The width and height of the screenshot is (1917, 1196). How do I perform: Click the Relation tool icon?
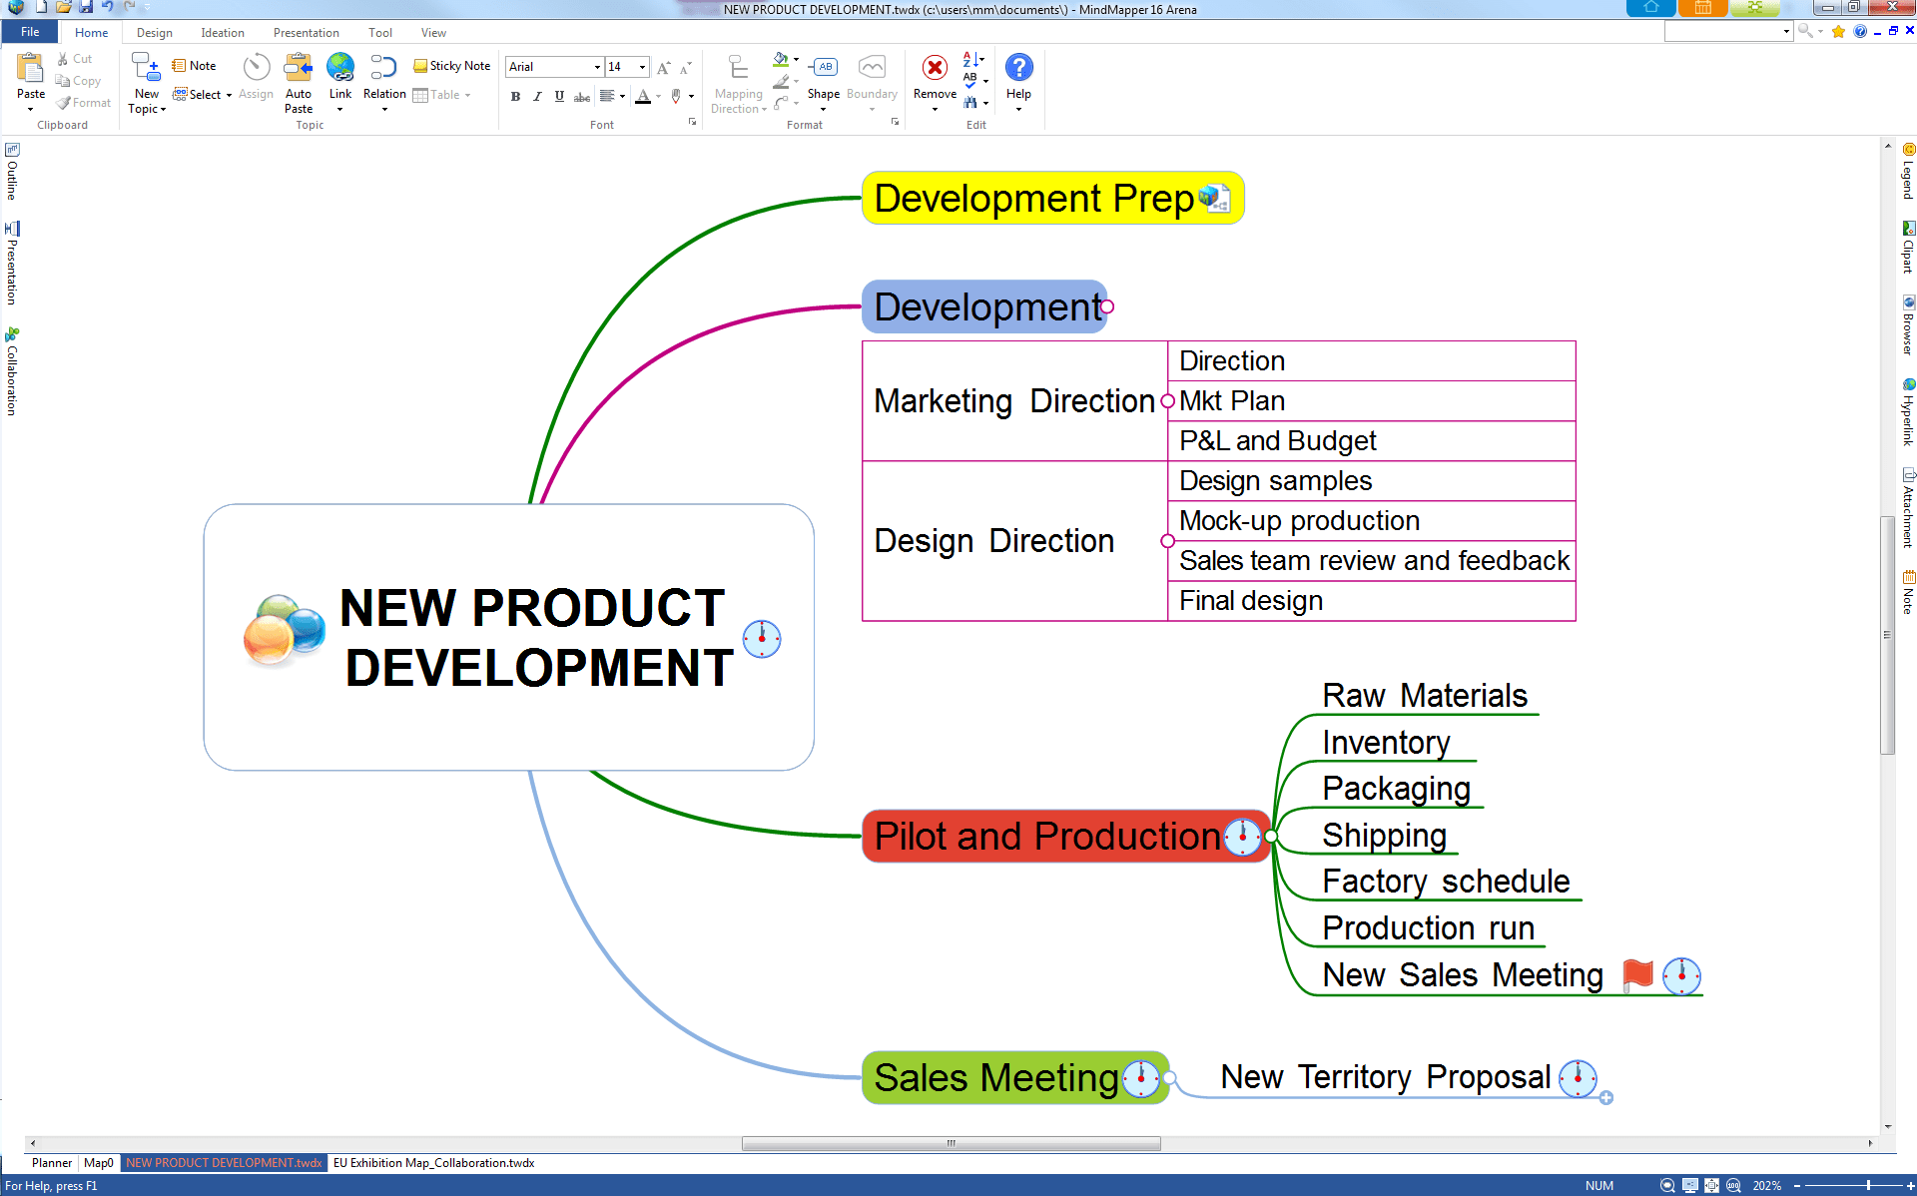click(x=383, y=69)
